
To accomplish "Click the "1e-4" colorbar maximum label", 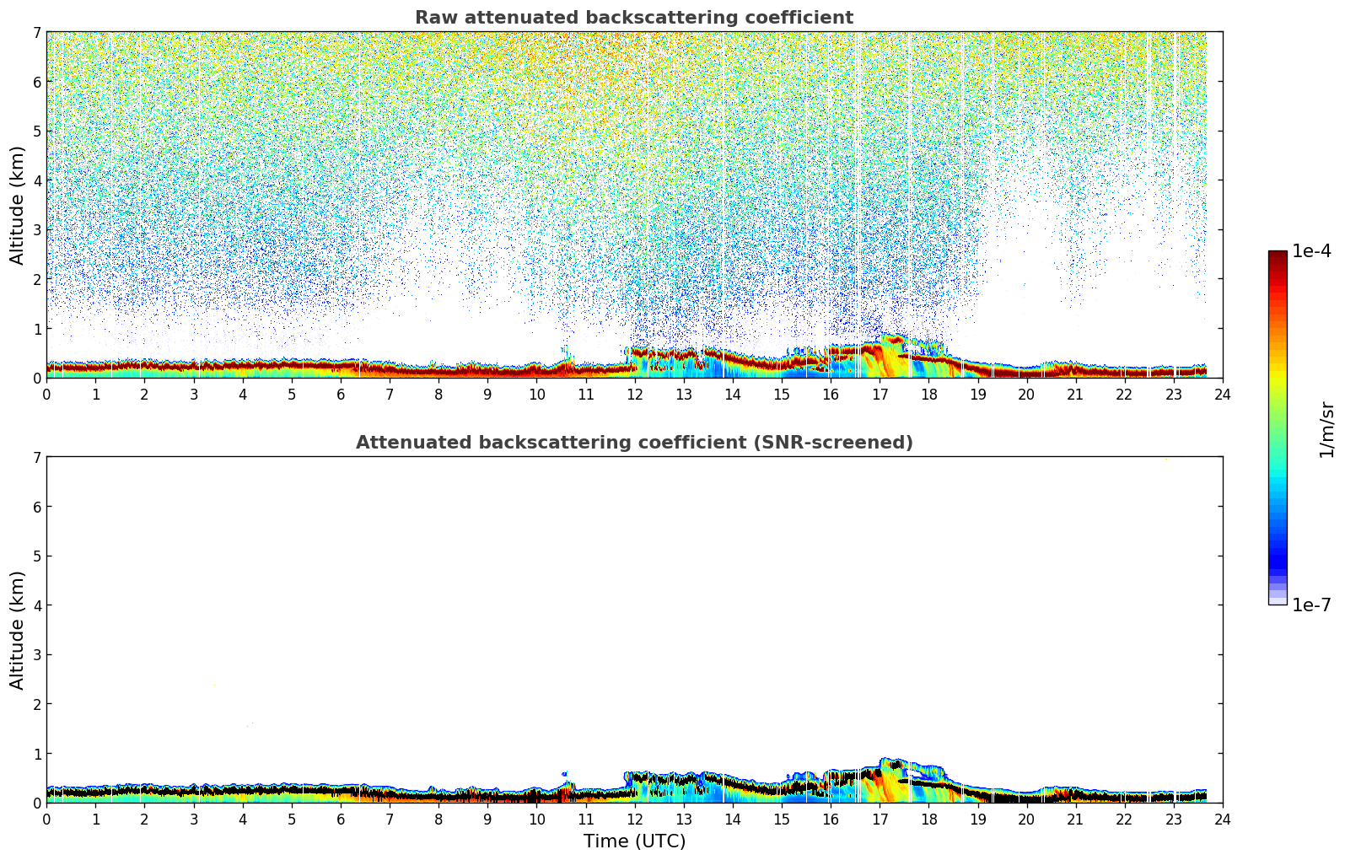I will [x=1312, y=251].
